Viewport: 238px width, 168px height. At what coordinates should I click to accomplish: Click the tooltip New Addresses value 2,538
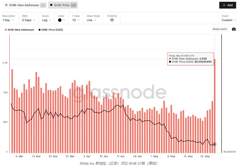click(x=203, y=59)
